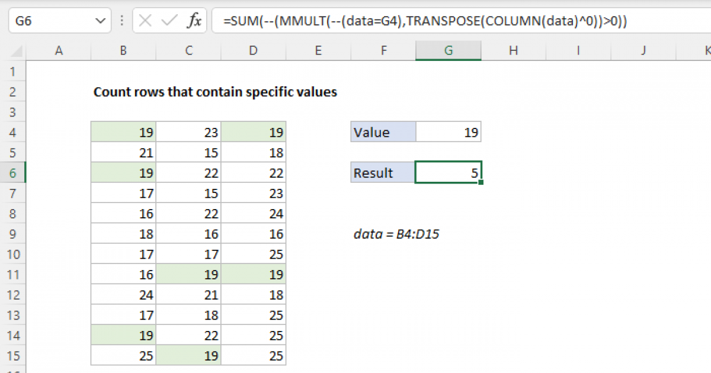Select cell C10 with value 17
Image resolution: width=711 pixels, height=373 pixels.
click(x=188, y=254)
